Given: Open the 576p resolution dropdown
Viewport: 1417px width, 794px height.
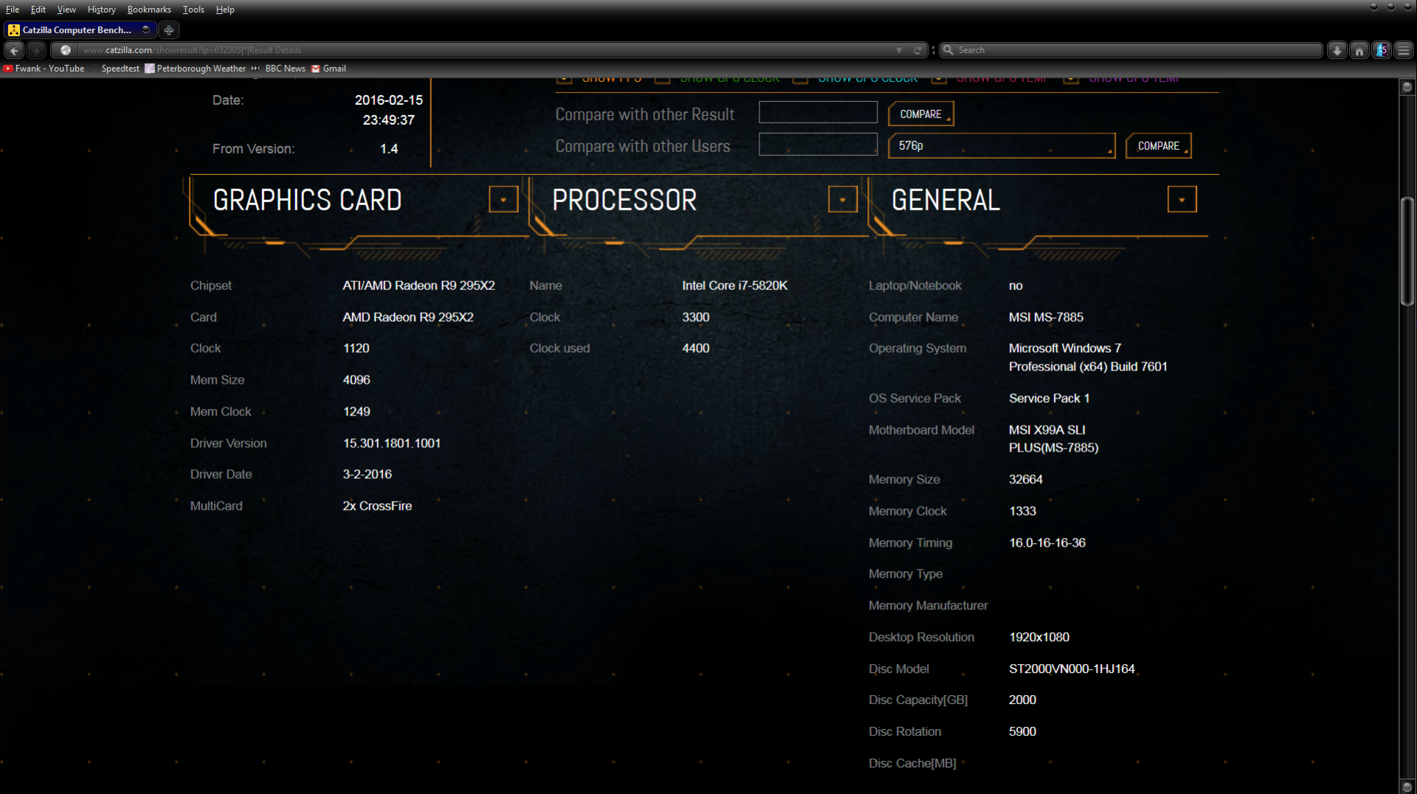Looking at the screenshot, I should pyautogui.click(x=1001, y=146).
